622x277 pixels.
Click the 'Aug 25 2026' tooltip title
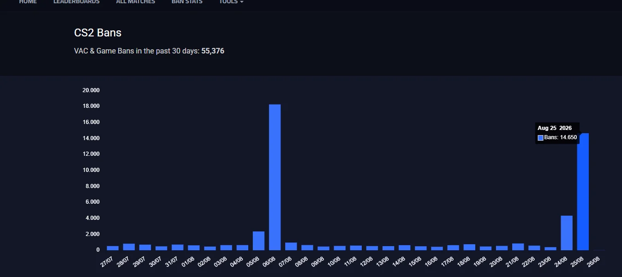click(555, 128)
